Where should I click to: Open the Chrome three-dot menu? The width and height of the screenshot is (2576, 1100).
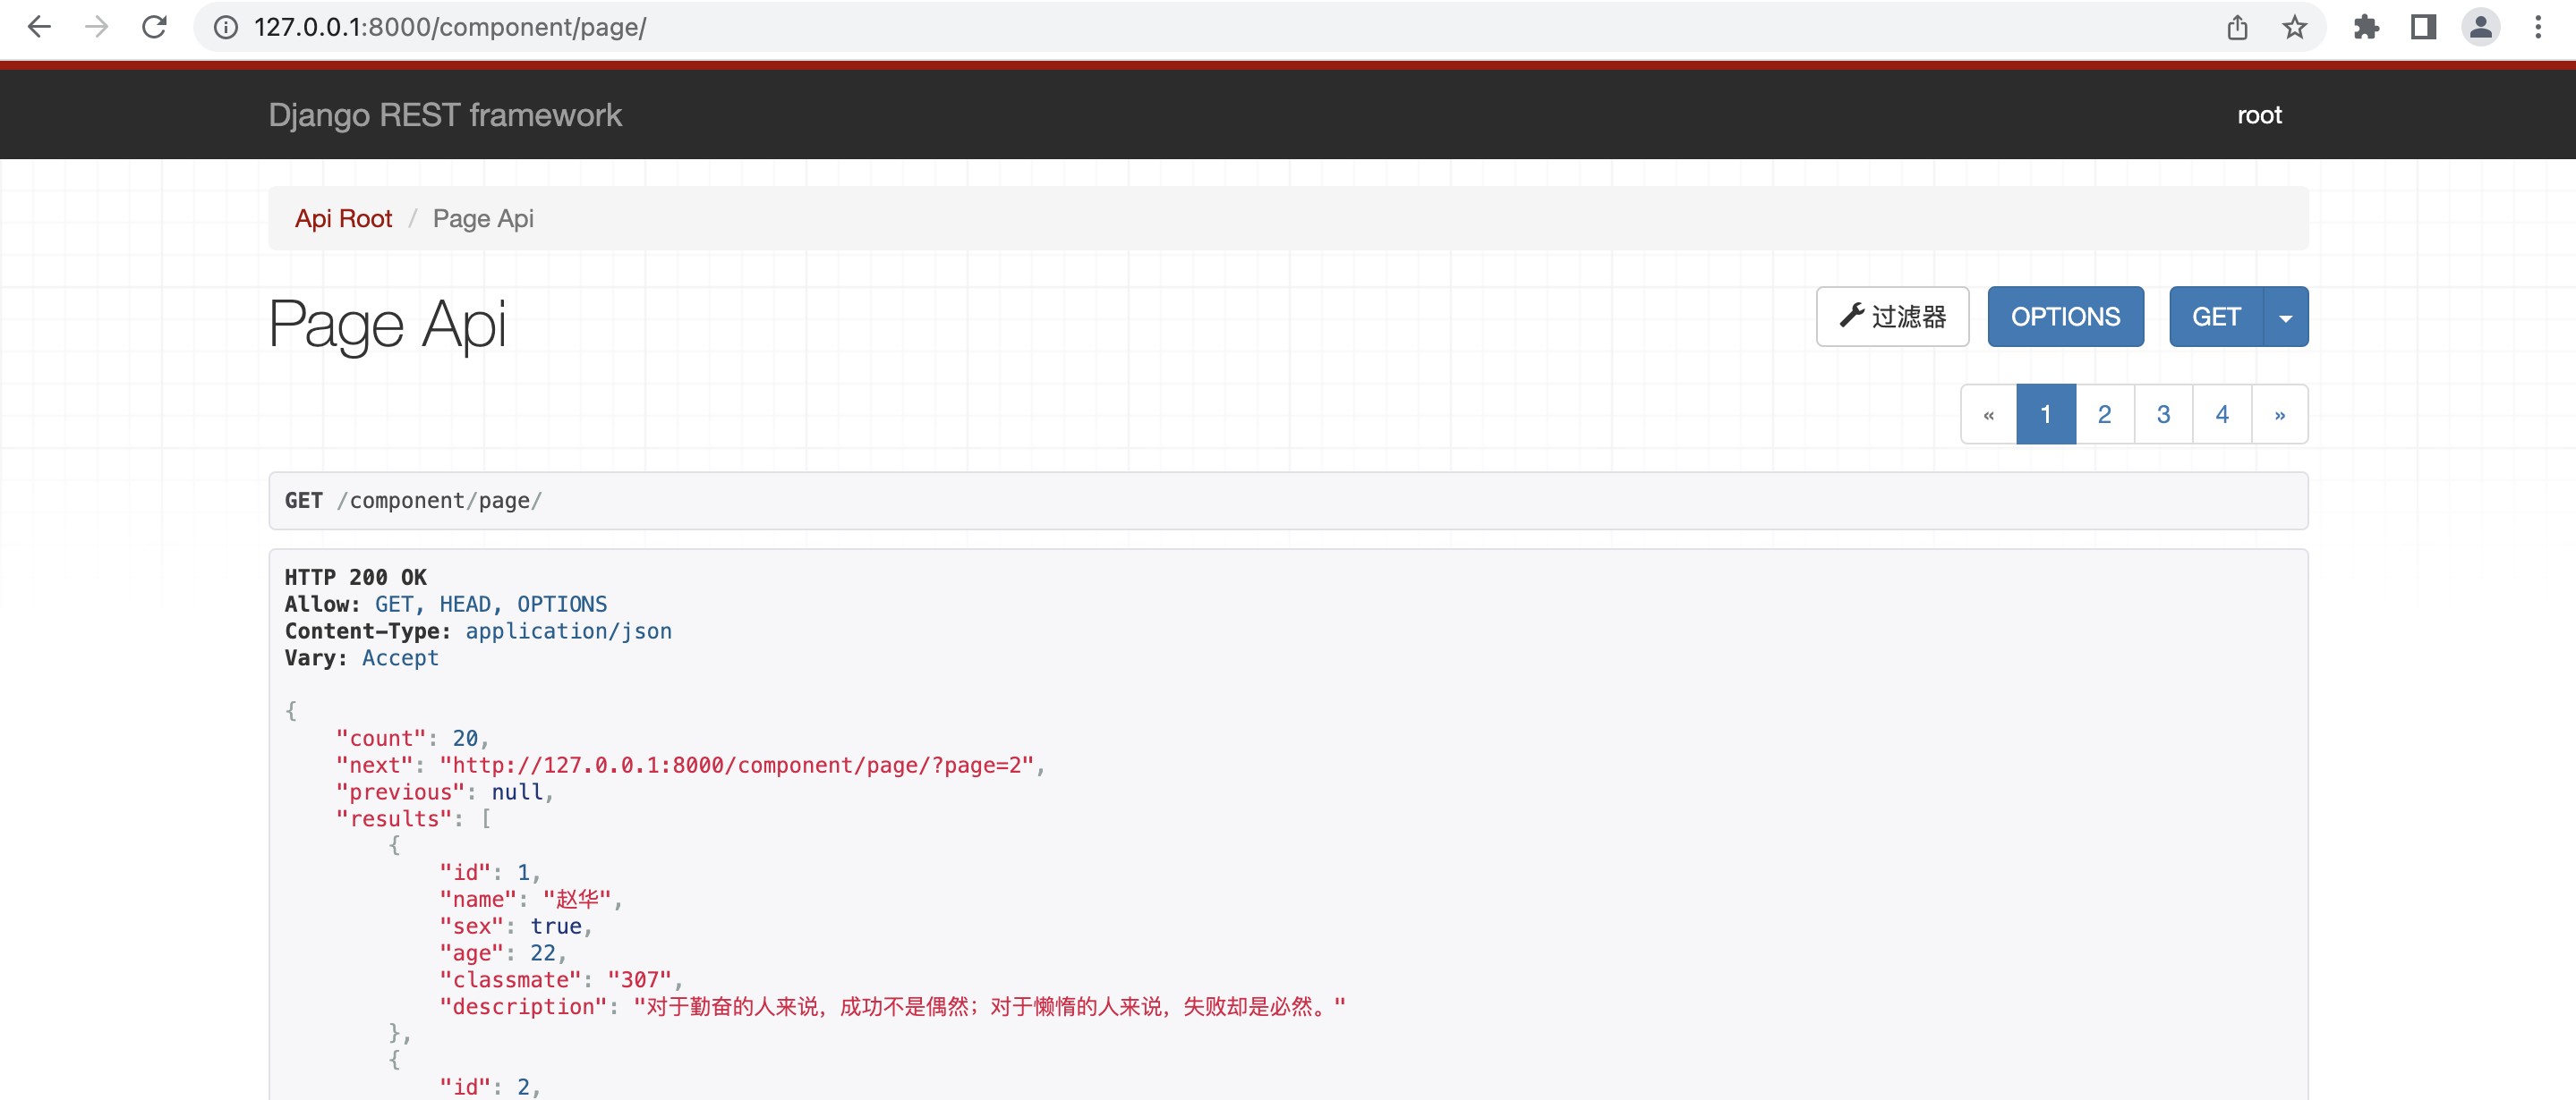[x=2538, y=27]
